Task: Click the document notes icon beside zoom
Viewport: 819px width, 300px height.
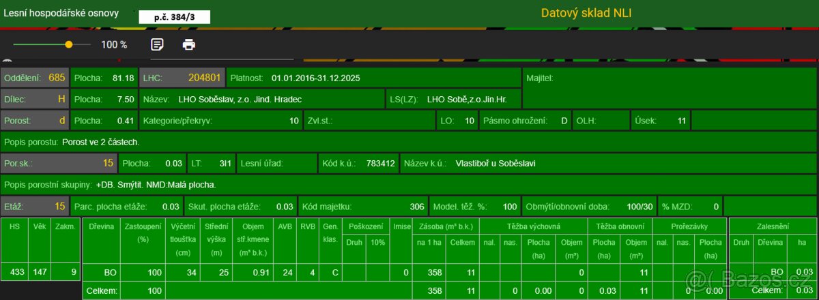Action: pyautogui.click(x=157, y=44)
